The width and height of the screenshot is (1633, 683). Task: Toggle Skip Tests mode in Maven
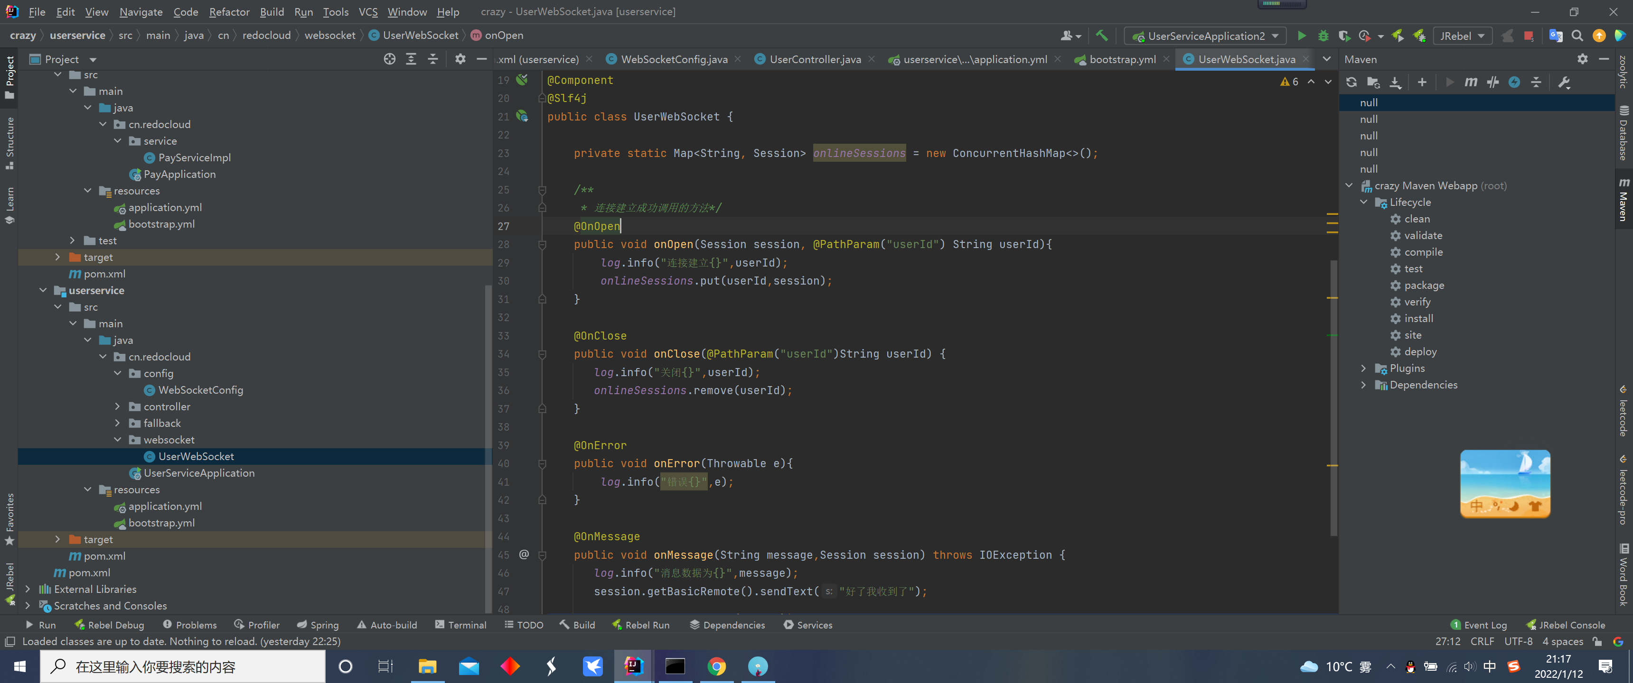click(x=1514, y=83)
